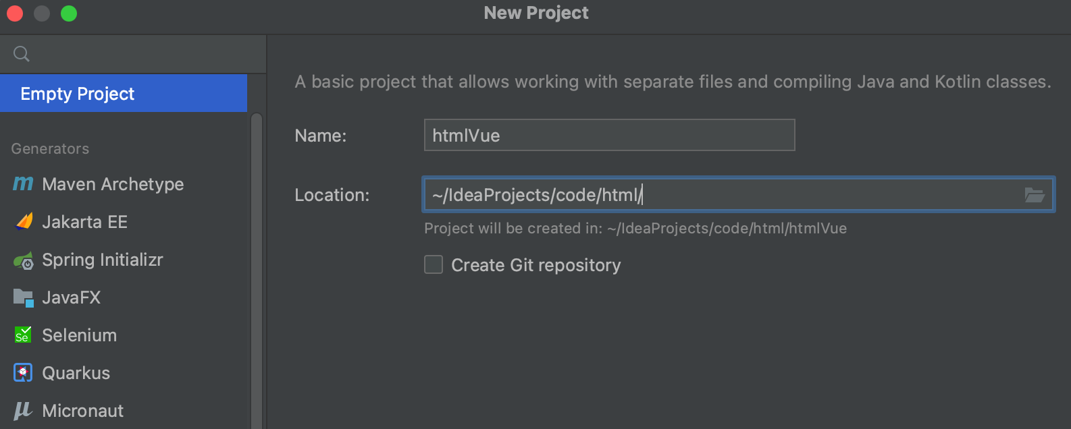Select the Maven Archetype generator icon

click(22, 183)
